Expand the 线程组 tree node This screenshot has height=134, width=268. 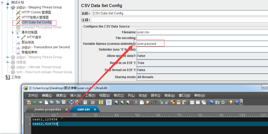tap(8, 62)
